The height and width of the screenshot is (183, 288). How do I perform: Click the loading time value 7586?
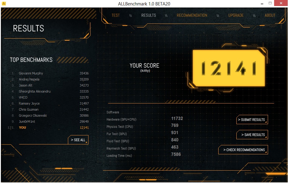[176, 154]
